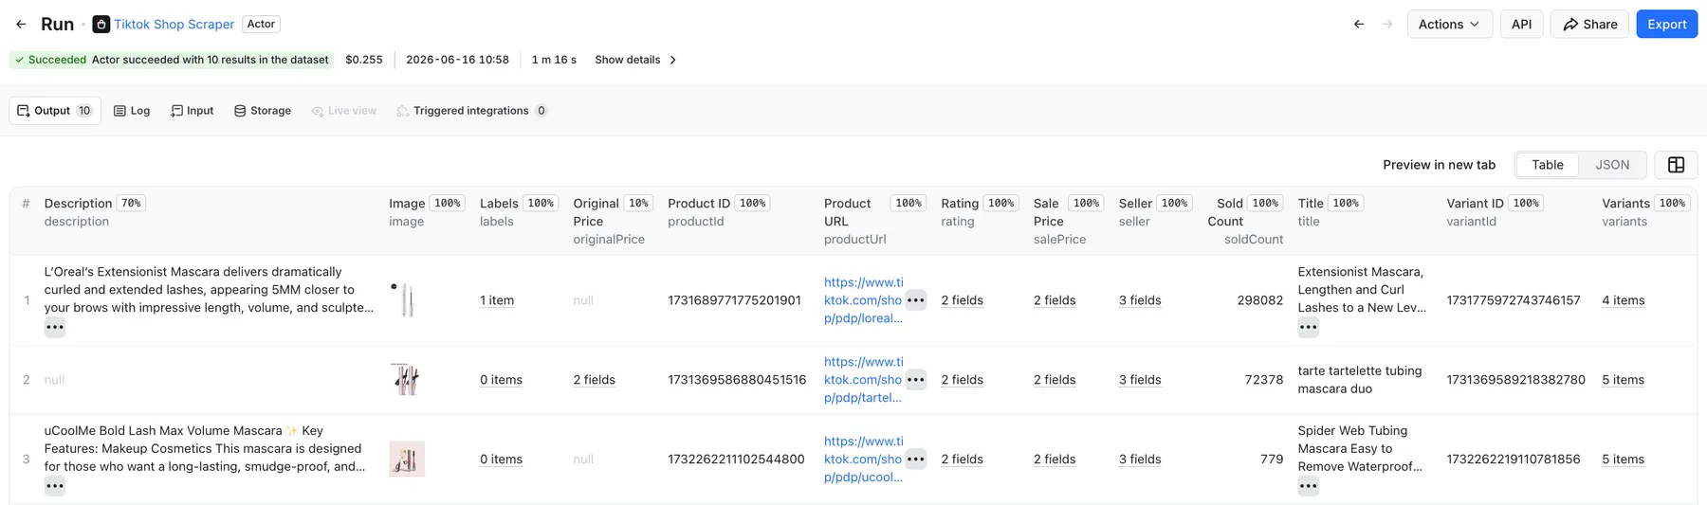This screenshot has height=505, width=1707.
Task: Switch to the Input tab
Action: (192, 111)
